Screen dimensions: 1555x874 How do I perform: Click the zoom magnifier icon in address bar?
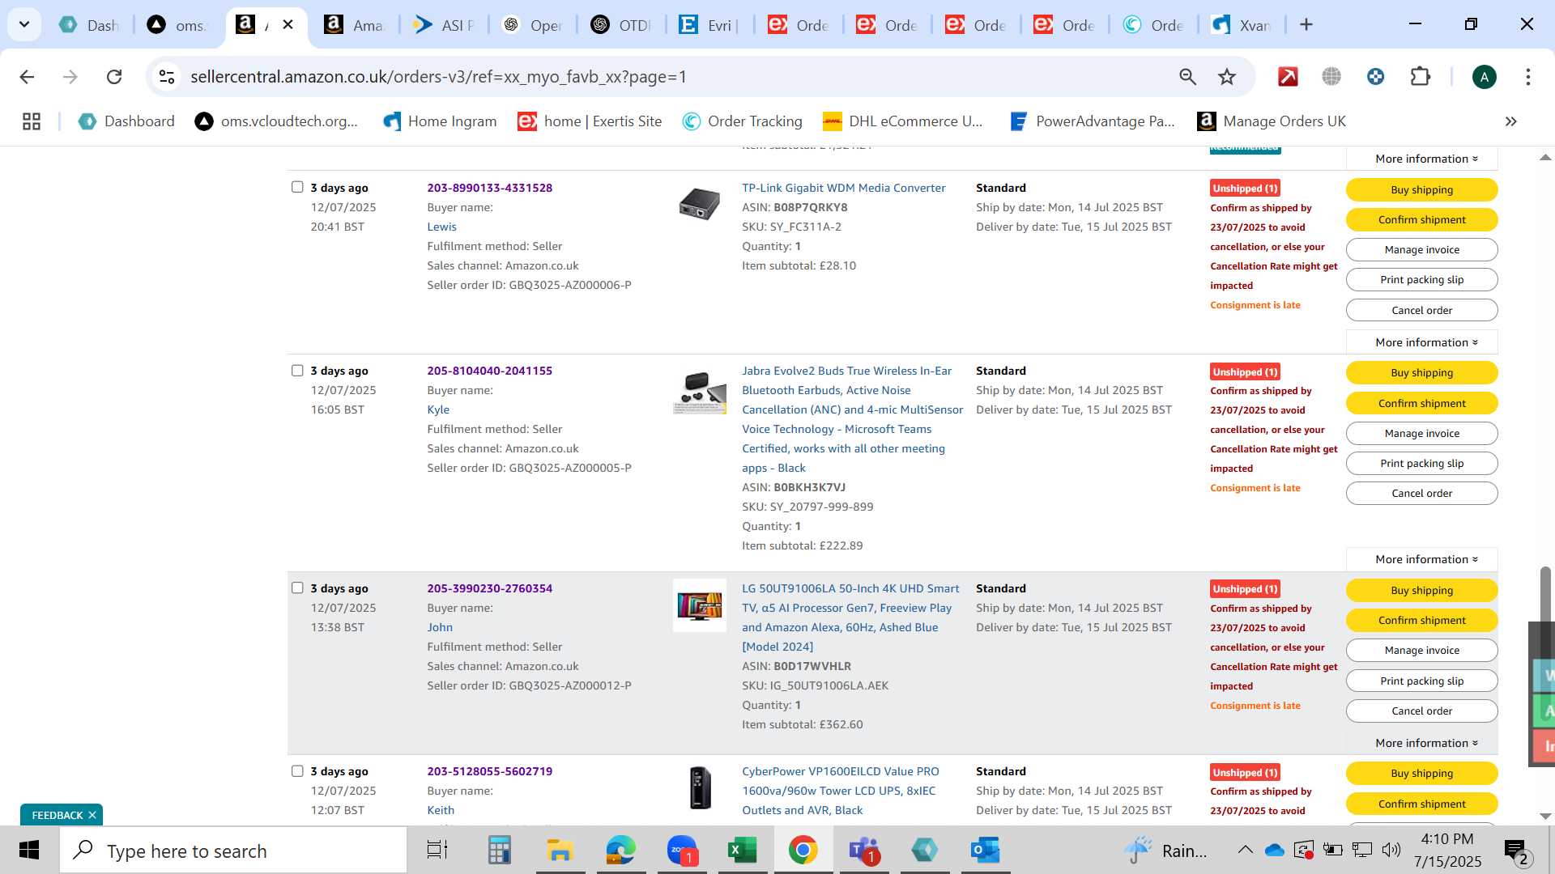pos(1187,77)
